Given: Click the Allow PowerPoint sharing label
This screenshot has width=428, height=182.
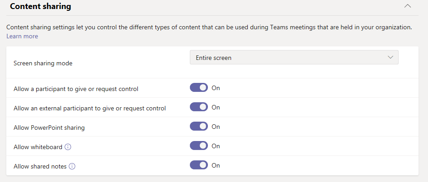Looking at the screenshot, I should (49, 127).
